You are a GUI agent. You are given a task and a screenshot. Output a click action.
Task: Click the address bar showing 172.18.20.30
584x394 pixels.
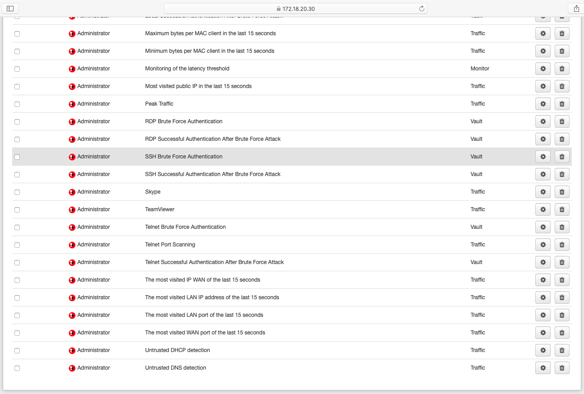(295, 9)
